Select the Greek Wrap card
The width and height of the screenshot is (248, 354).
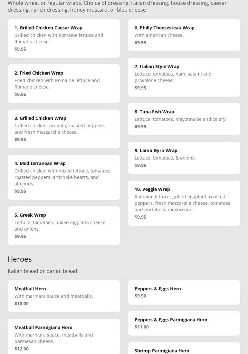click(x=64, y=226)
